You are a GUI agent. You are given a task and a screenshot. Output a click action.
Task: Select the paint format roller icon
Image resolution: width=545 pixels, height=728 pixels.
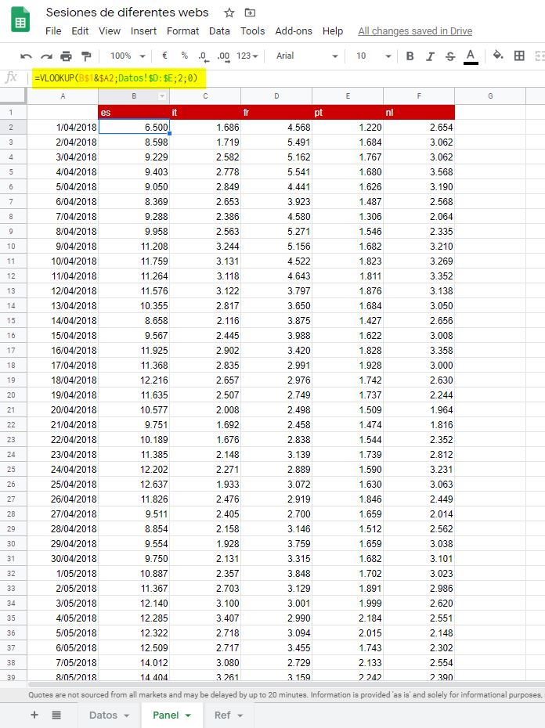coord(86,56)
